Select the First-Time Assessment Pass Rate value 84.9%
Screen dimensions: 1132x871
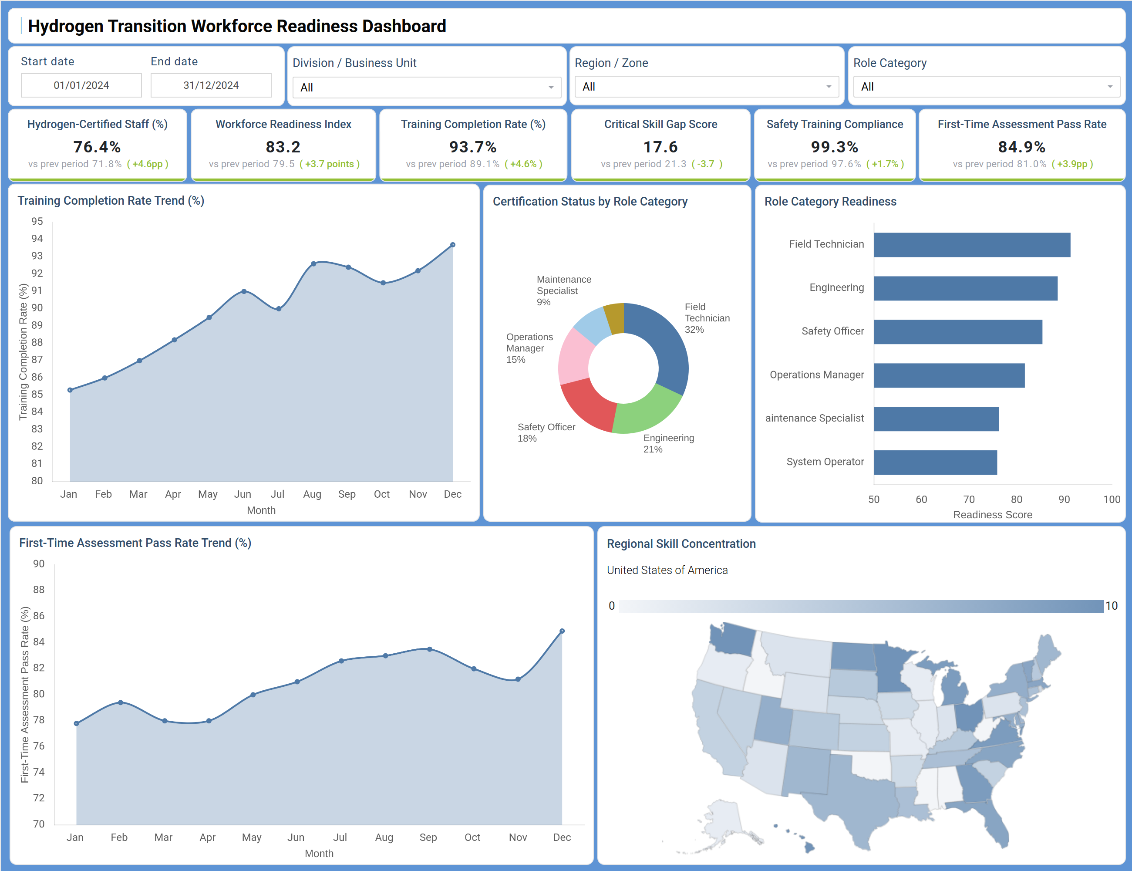coord(1021,147)
